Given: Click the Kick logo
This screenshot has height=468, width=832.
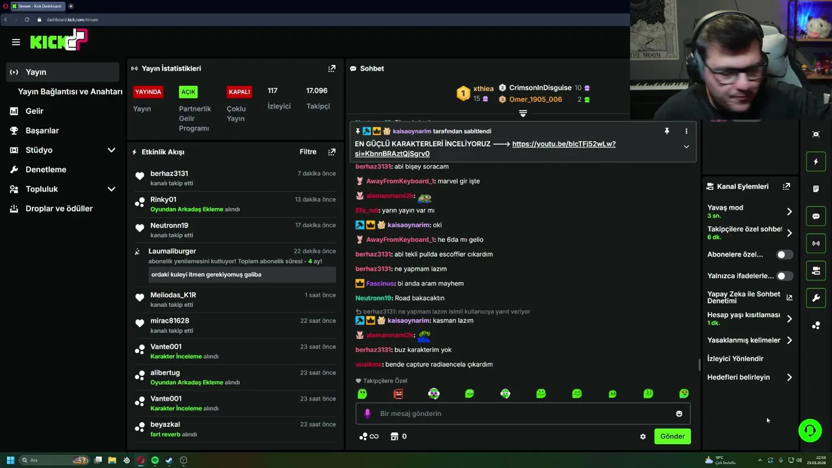Looking at the screenshot, I should coord(58,40).
